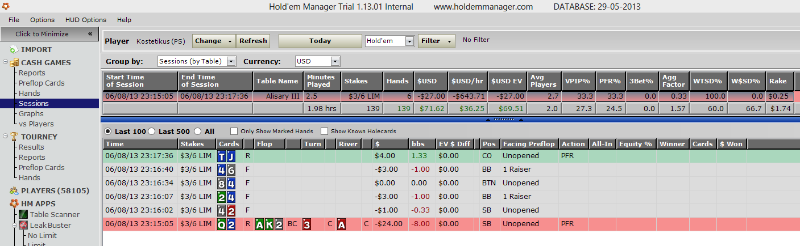The height and width of the screenshot is (246, 800).
Task: Open the Group by Sessions dropdown
Action: click(x=231, y=61)
